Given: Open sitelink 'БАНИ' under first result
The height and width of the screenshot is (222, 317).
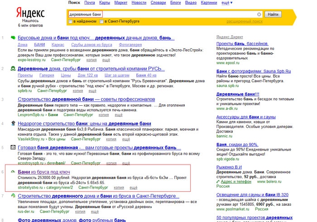Looking at the screenshot, I should pyautogui.click(x=39, y=45).
